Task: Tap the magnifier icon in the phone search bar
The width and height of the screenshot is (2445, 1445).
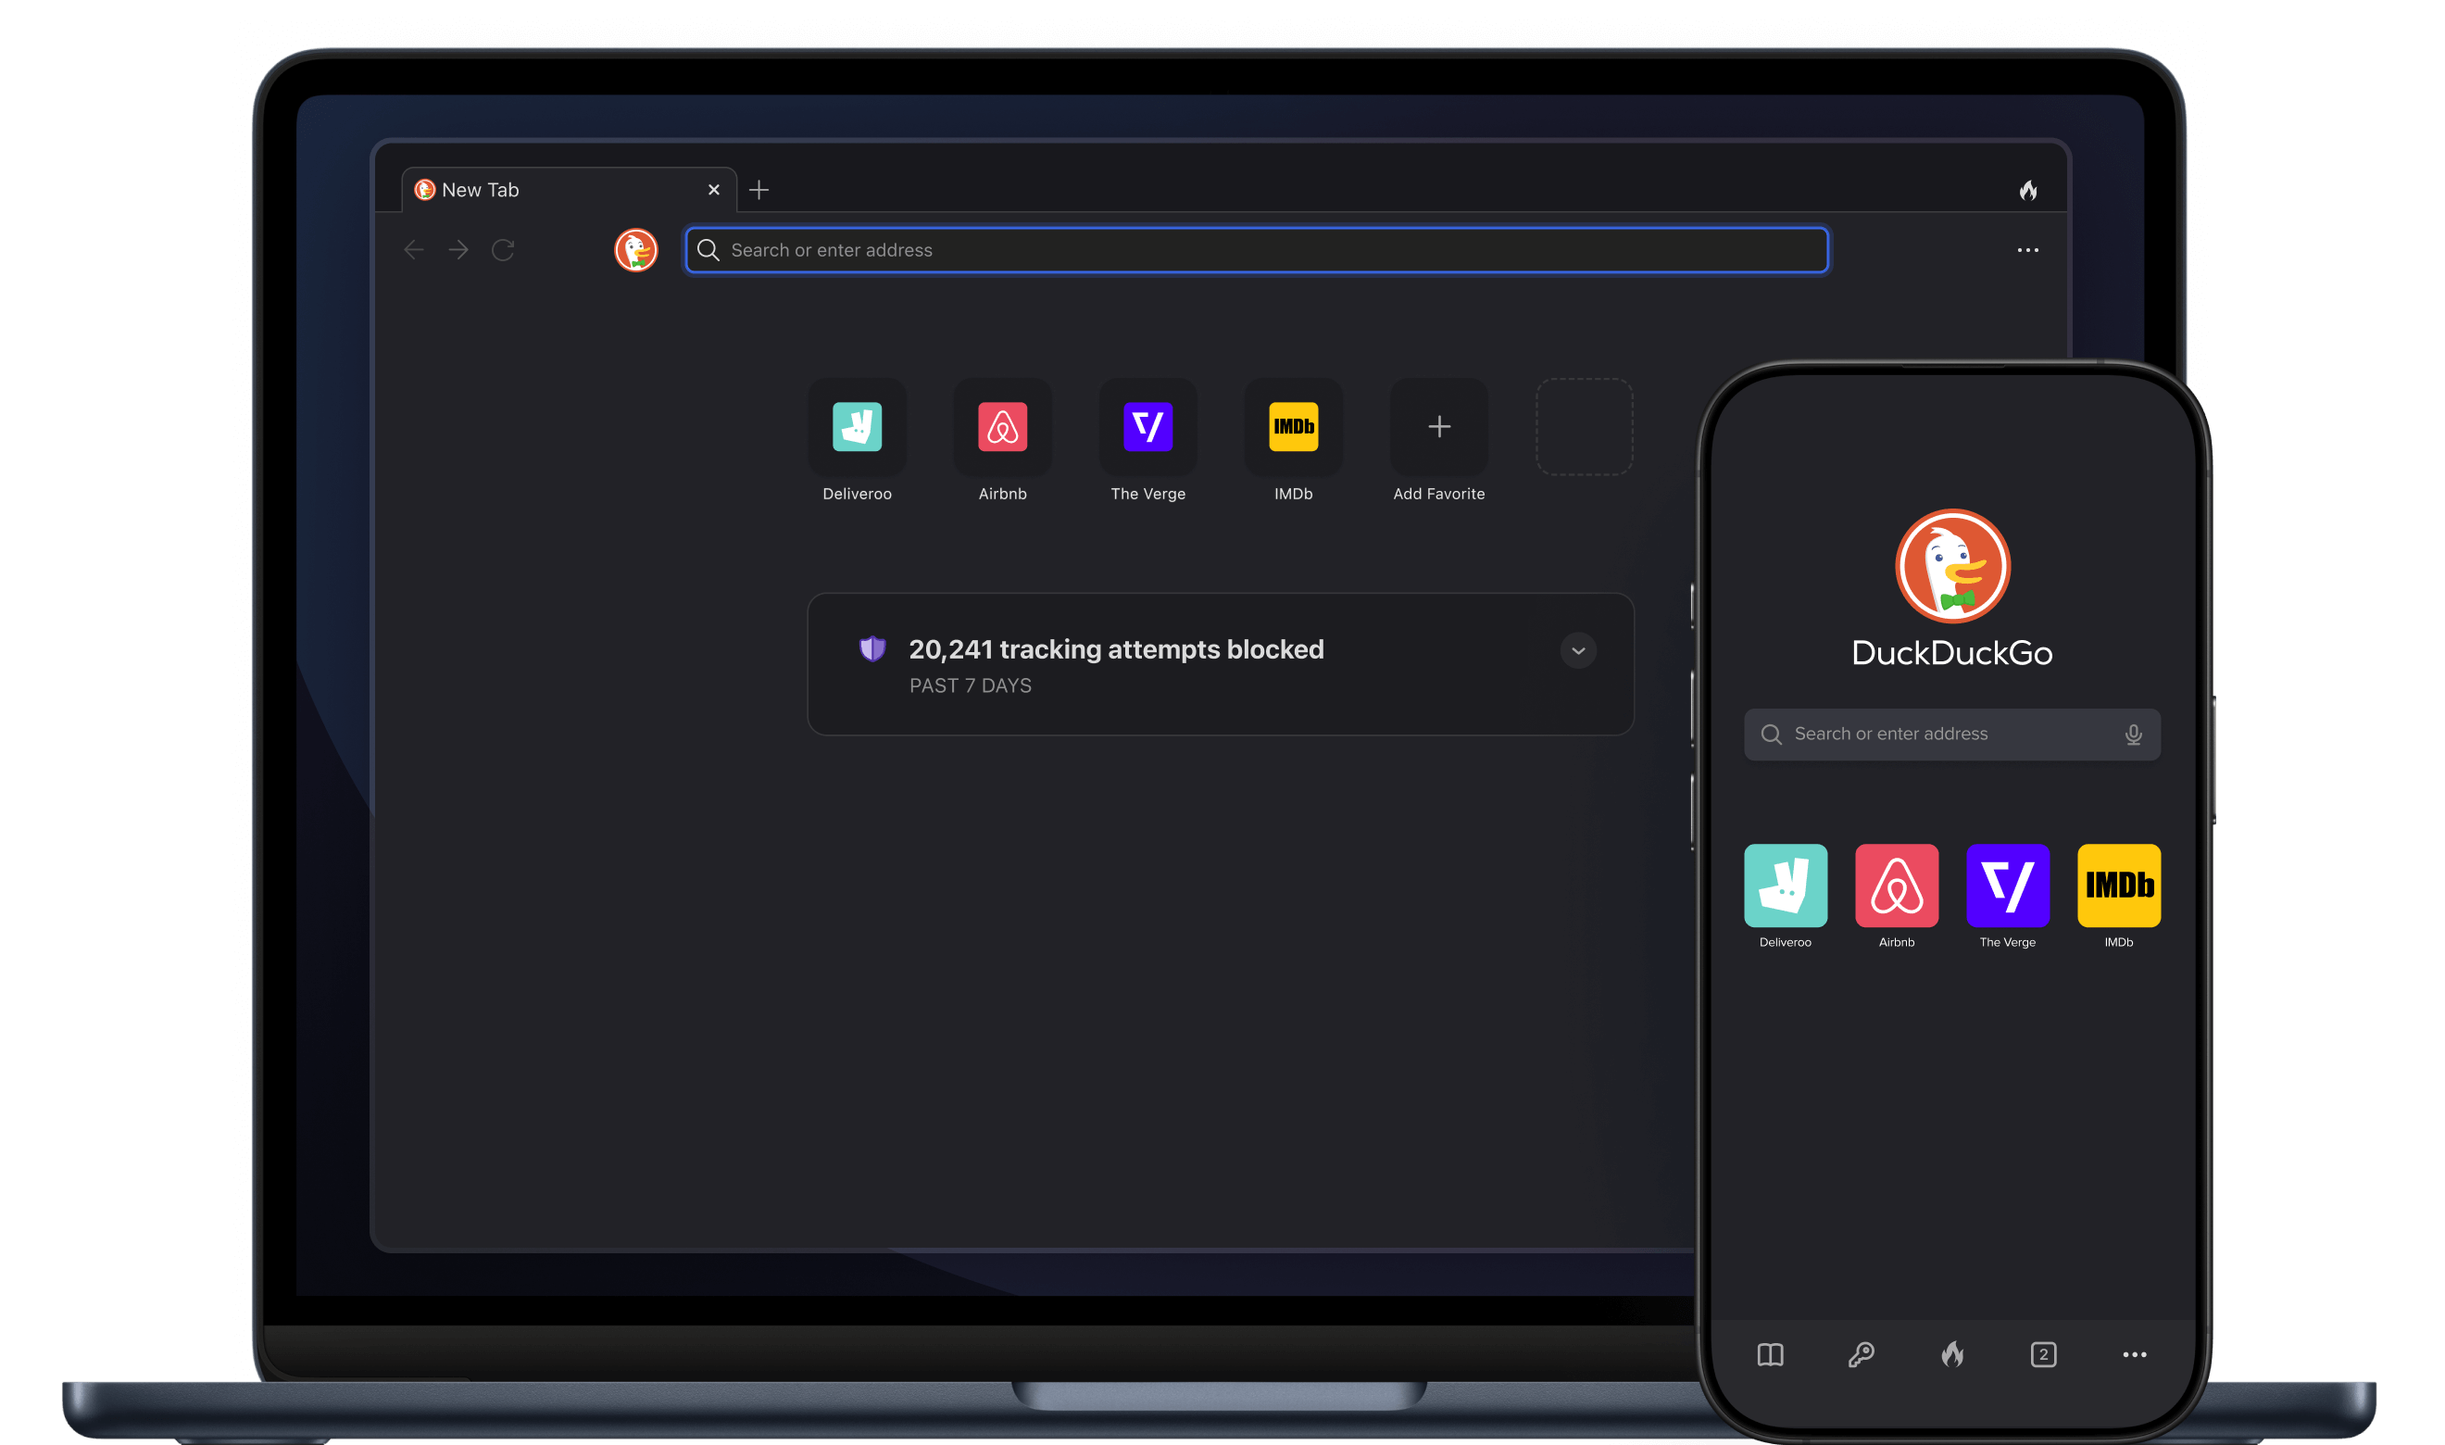Action: pos(1772,735)
